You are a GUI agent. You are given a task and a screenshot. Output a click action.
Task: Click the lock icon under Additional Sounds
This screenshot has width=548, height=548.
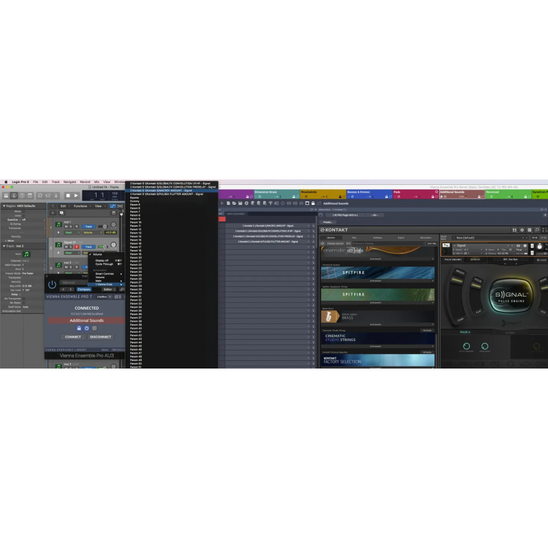pos(79,328)
